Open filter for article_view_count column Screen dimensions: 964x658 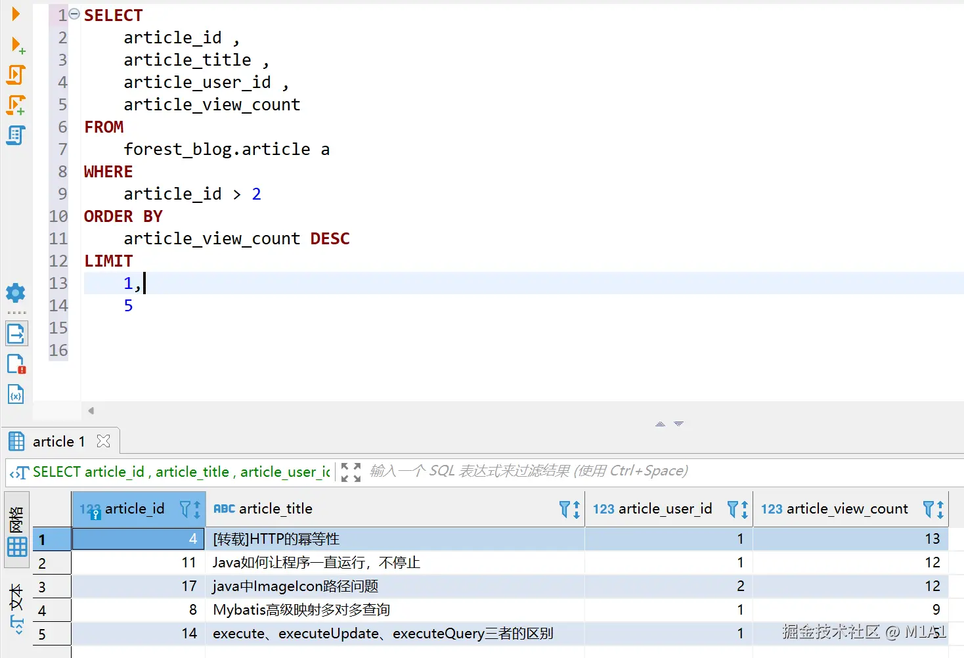(929, 509)
